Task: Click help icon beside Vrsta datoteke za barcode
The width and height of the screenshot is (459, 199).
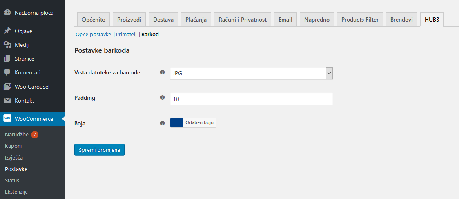Action: 162,72
